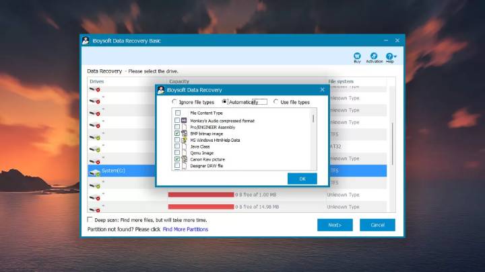Click the drive icon in the FAT32 row
This screenshot has height=272, width=485.
pyautogui.click(x=95, y=149)
